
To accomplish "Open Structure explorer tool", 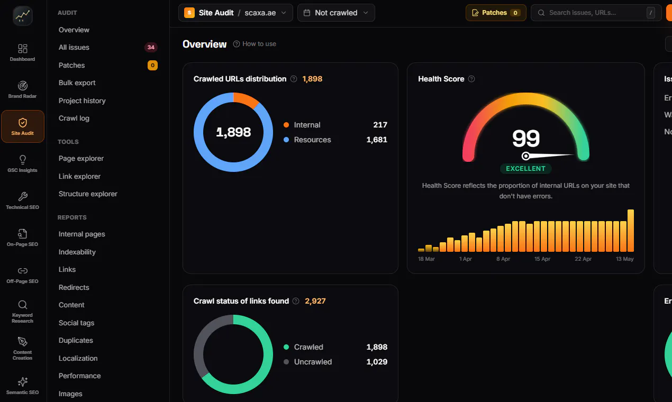I will pos(88,194).
